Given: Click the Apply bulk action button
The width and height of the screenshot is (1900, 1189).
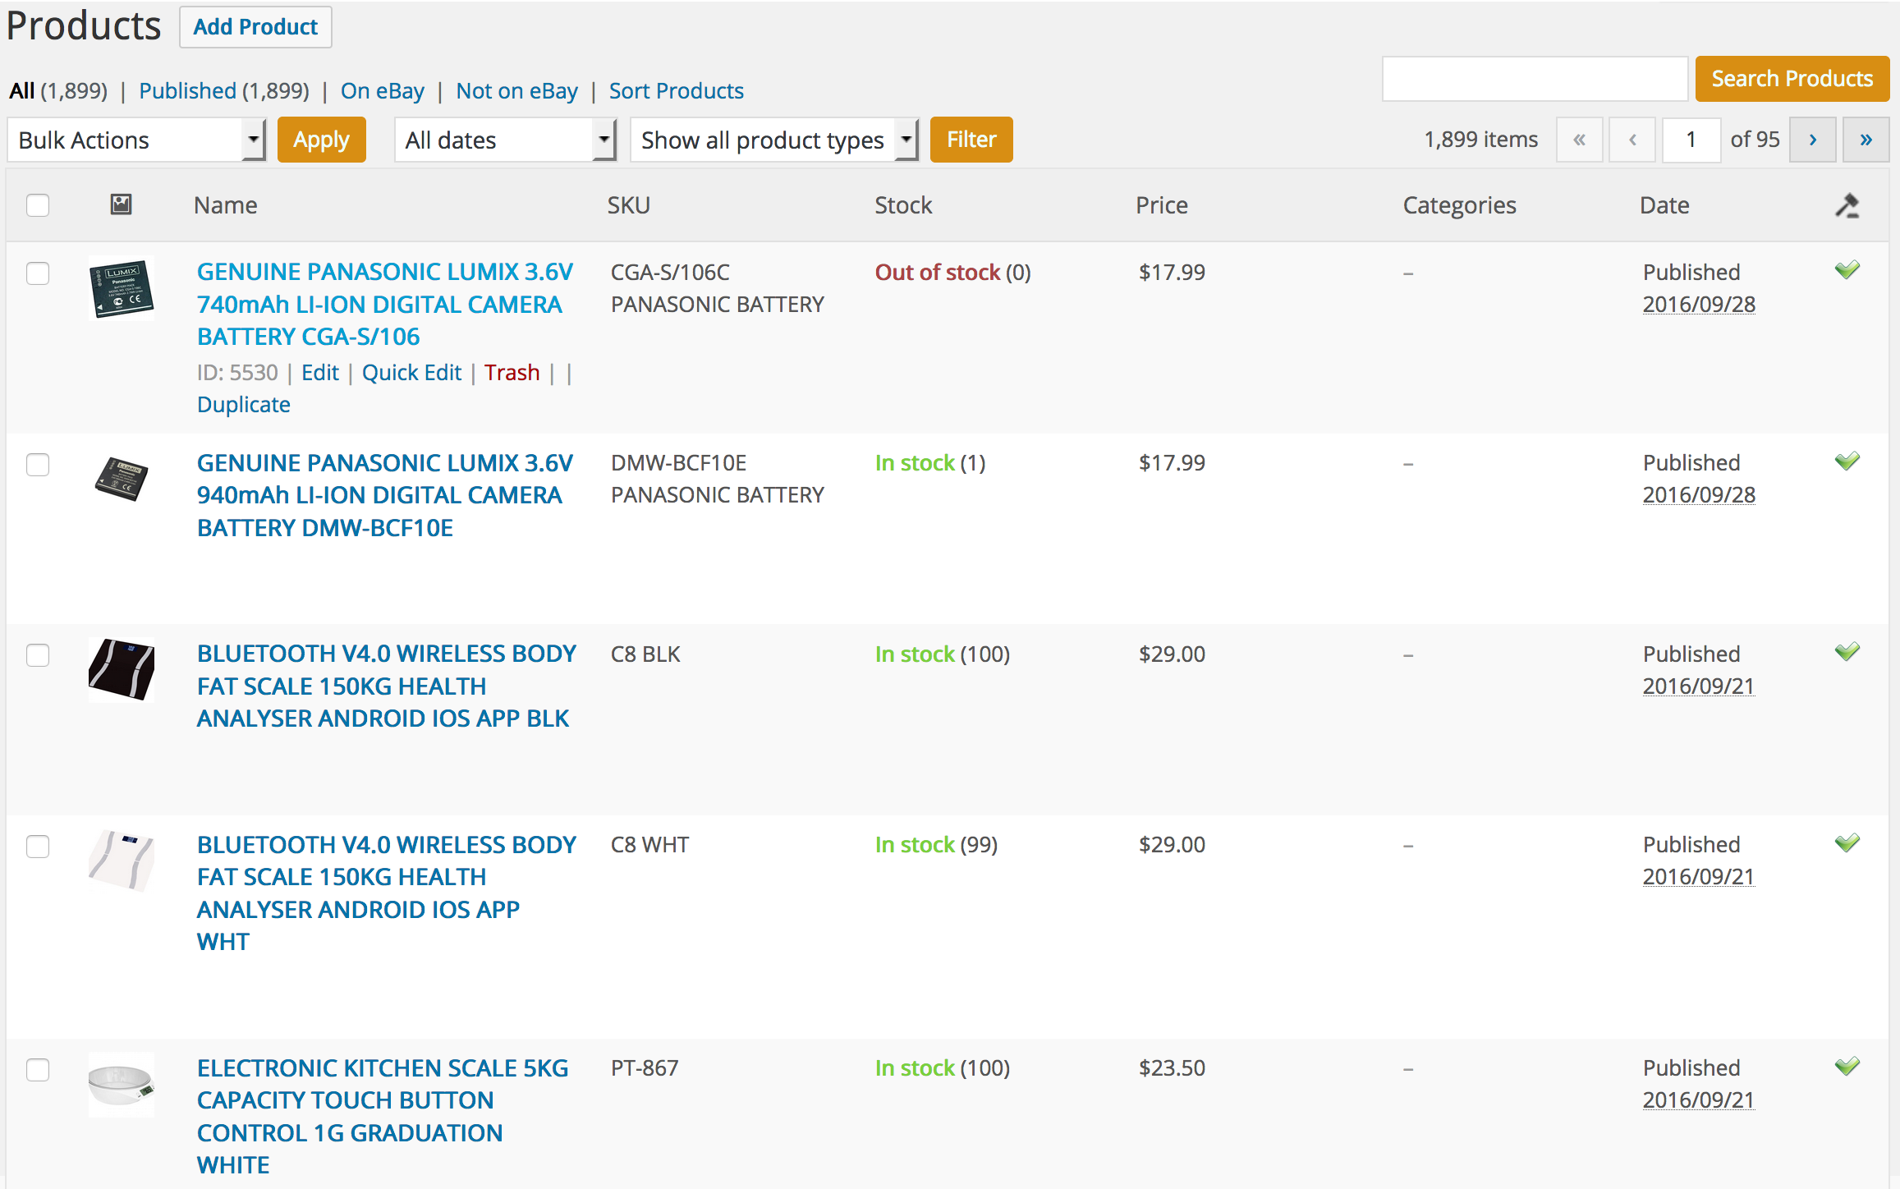Looking at the screenshot, I should [x=321, y=140].
